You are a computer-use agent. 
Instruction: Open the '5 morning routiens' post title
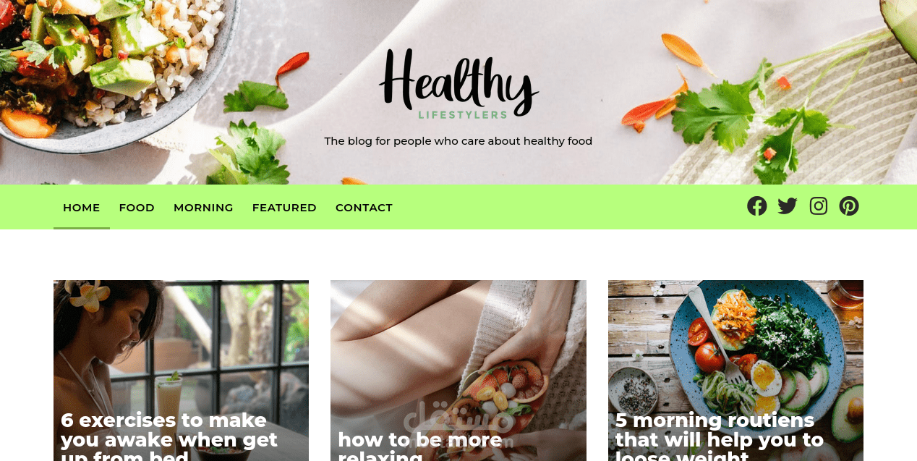[x=720, y=436]
